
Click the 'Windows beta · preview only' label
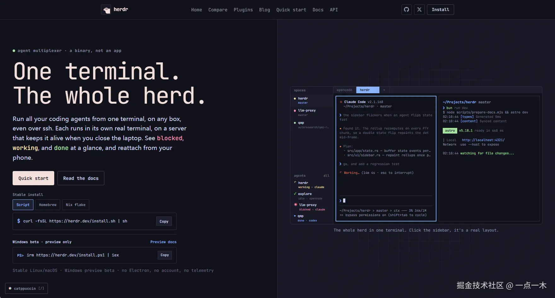pyautogui.click(x=42, y=242)
